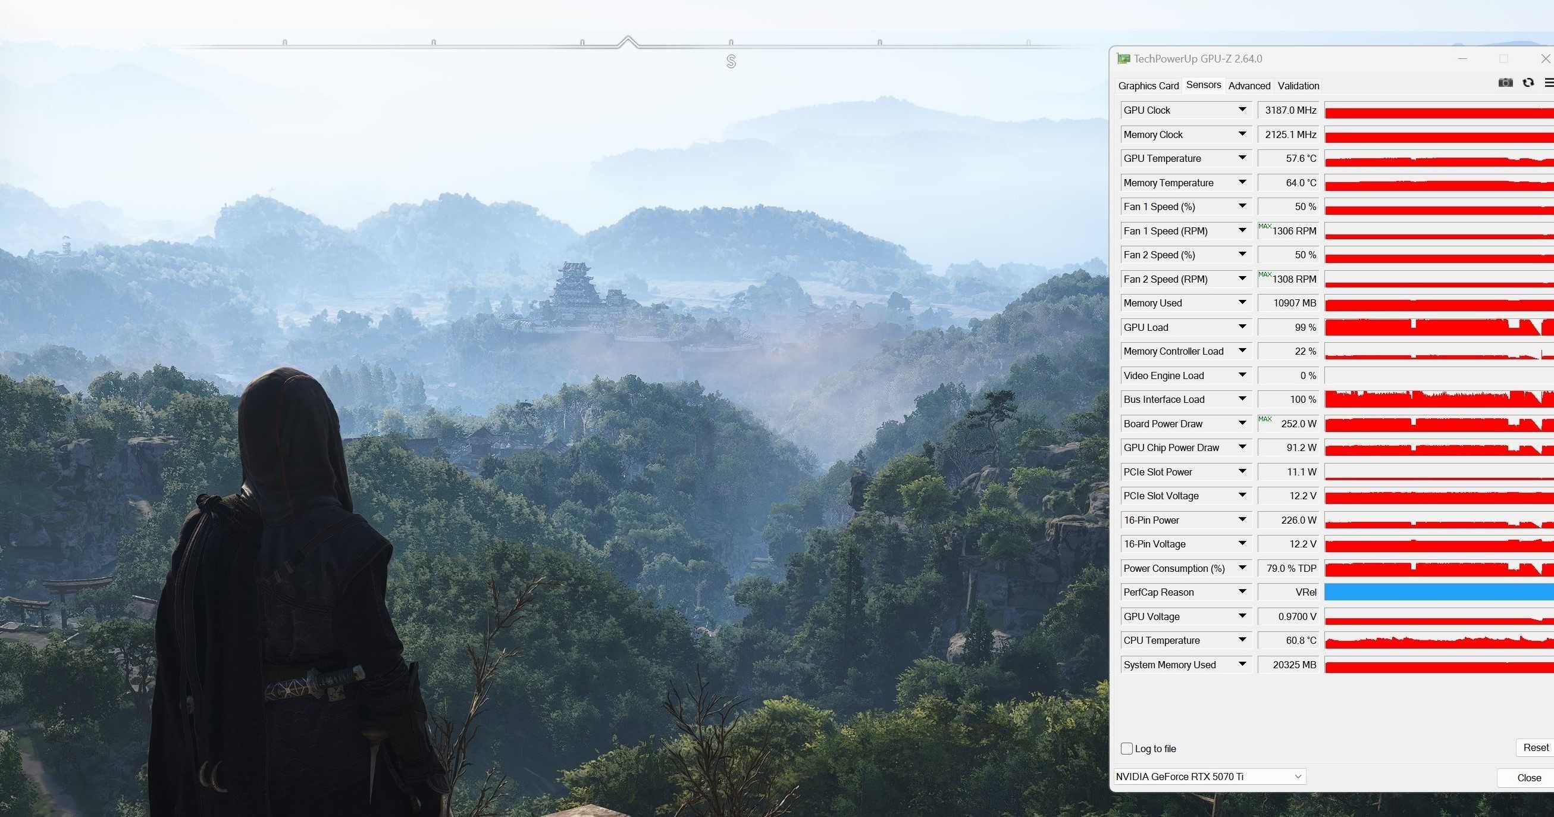Click the 1306 RPM fan 1 value

1289,230
